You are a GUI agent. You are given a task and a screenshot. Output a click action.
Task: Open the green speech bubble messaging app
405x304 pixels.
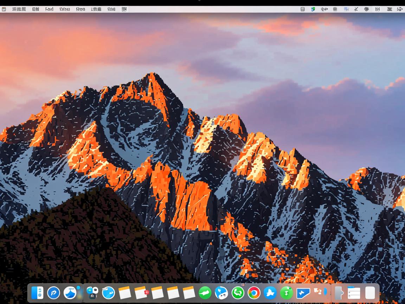(205, 293)
